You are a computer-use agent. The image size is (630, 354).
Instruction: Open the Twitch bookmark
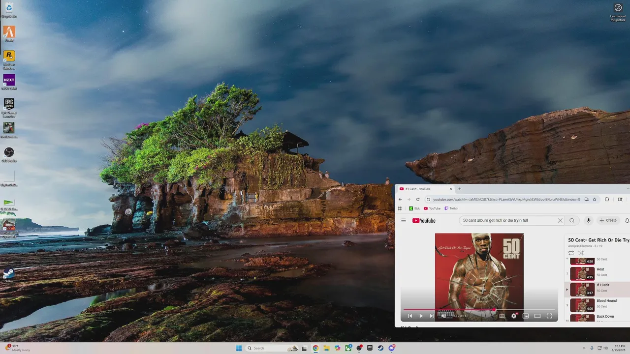pos(451,208)
